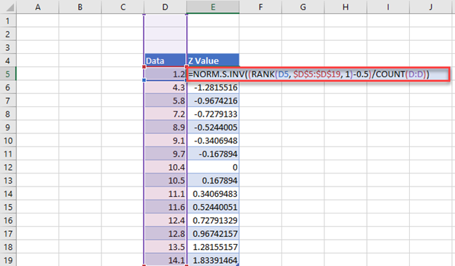455x266 pixels.
Task: Select row 4 header
Action: [x=8, y=61]
